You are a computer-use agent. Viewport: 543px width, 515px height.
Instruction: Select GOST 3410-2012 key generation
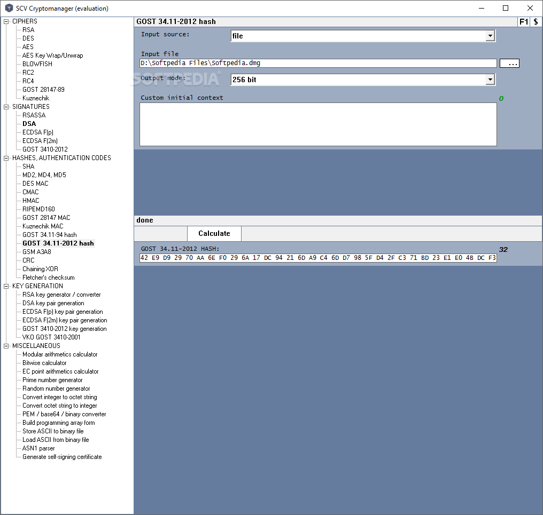click(65, 329)
